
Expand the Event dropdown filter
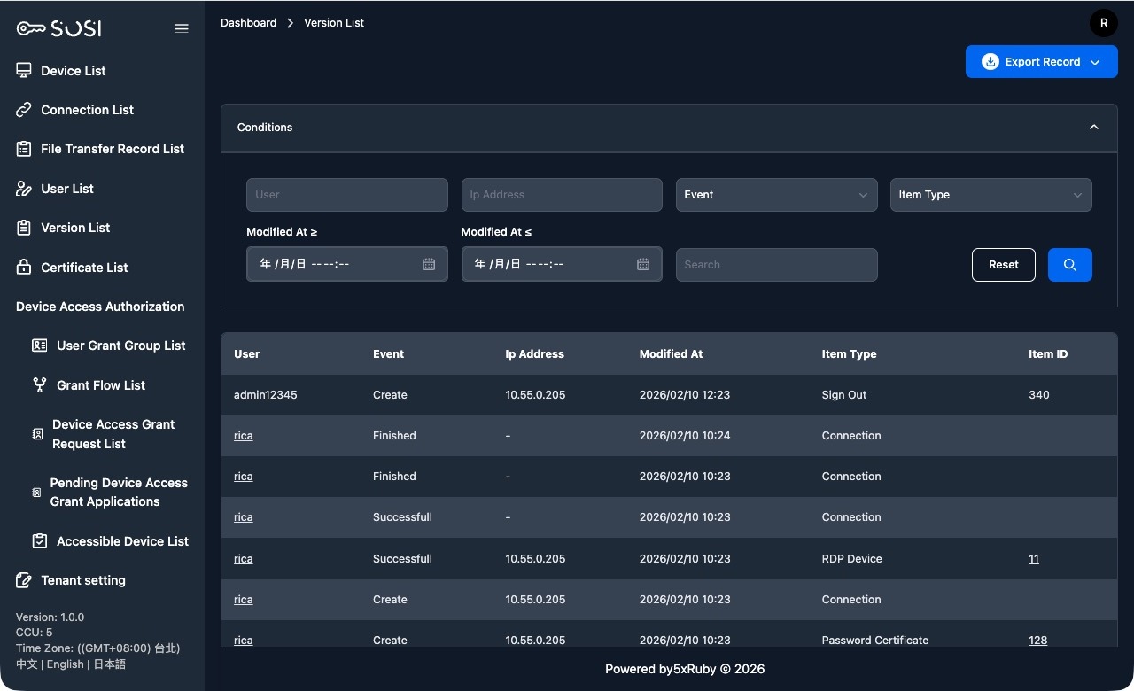coord(776,195)
